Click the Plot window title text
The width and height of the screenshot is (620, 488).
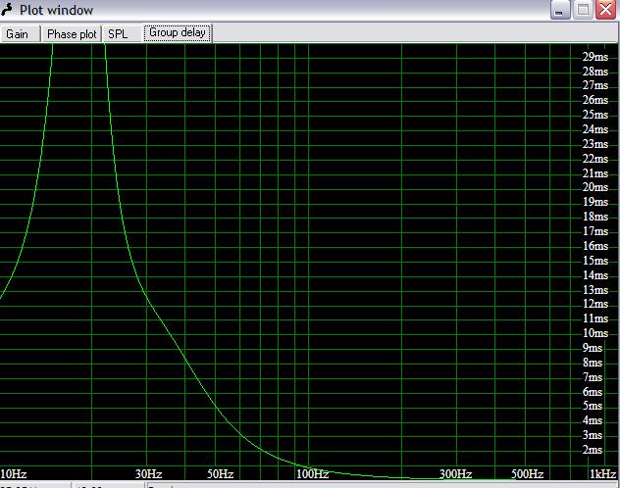[x=57, y=10]
